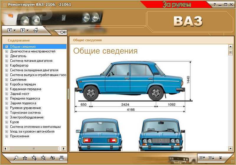Expand Двигатель plus box
Viewport: 236px width, 165px height.
point(6,56)
